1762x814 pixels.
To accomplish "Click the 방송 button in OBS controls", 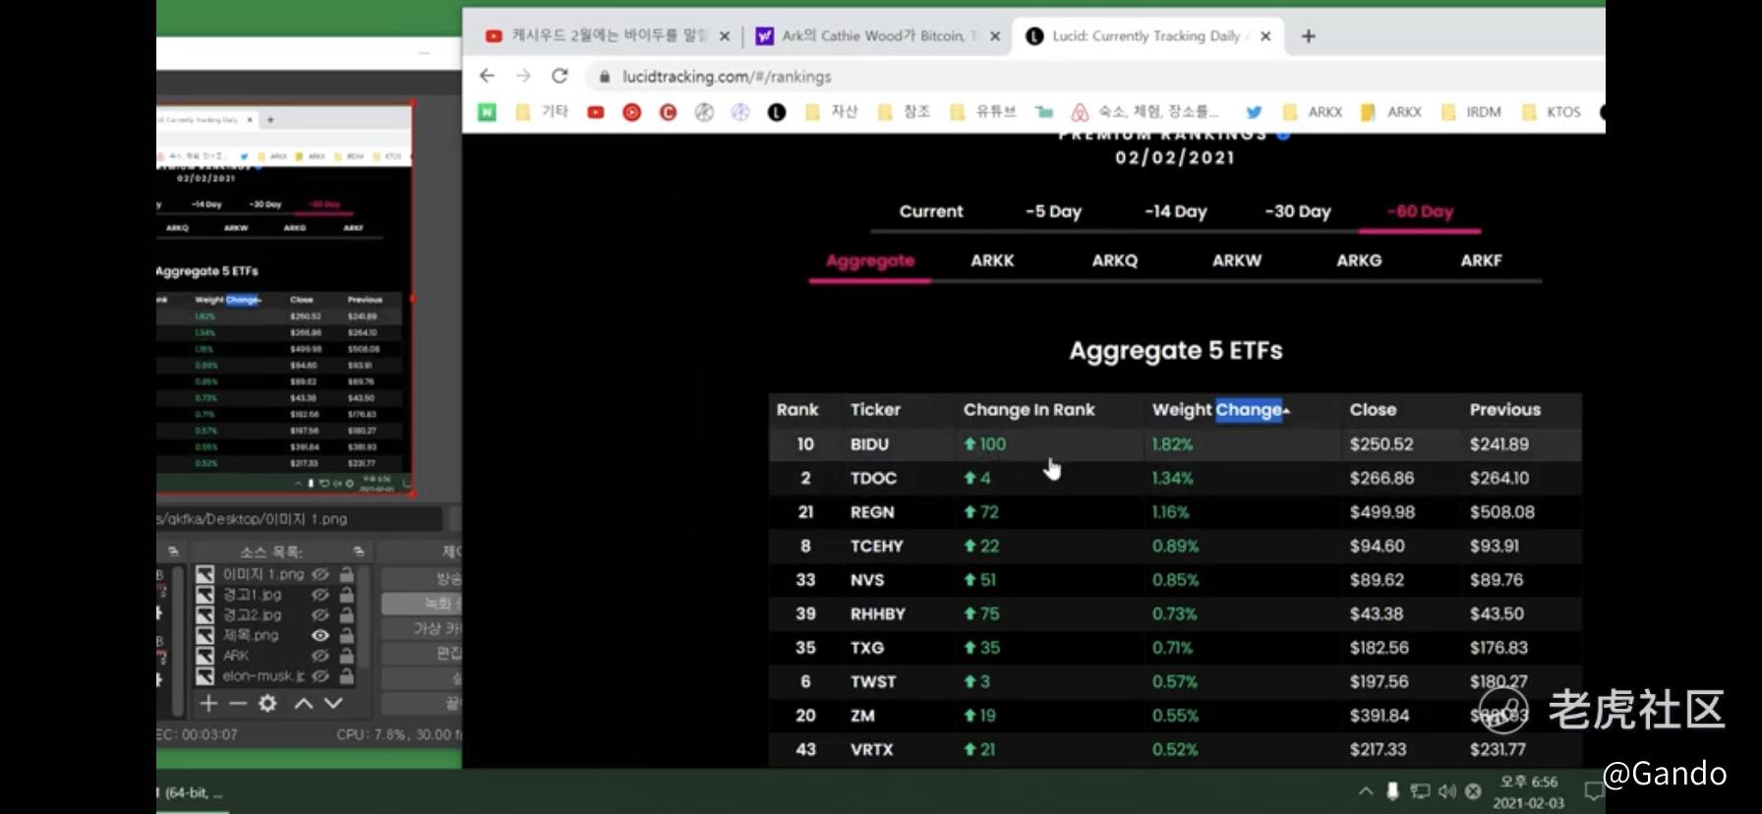I will click(x=423, y=578).
